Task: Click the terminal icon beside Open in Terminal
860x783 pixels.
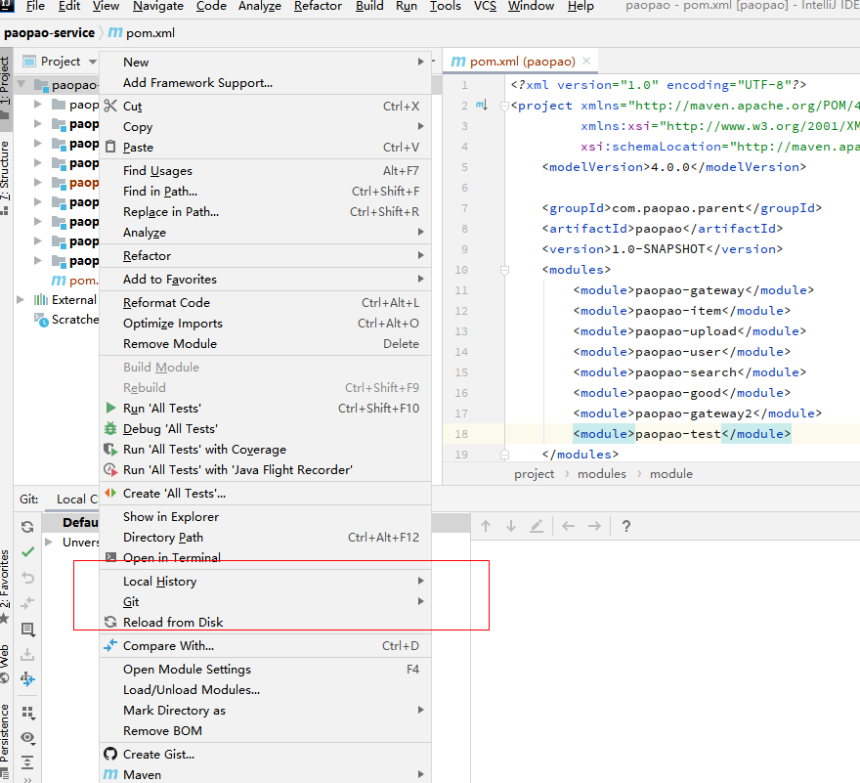Action: (x=110, y=557)
